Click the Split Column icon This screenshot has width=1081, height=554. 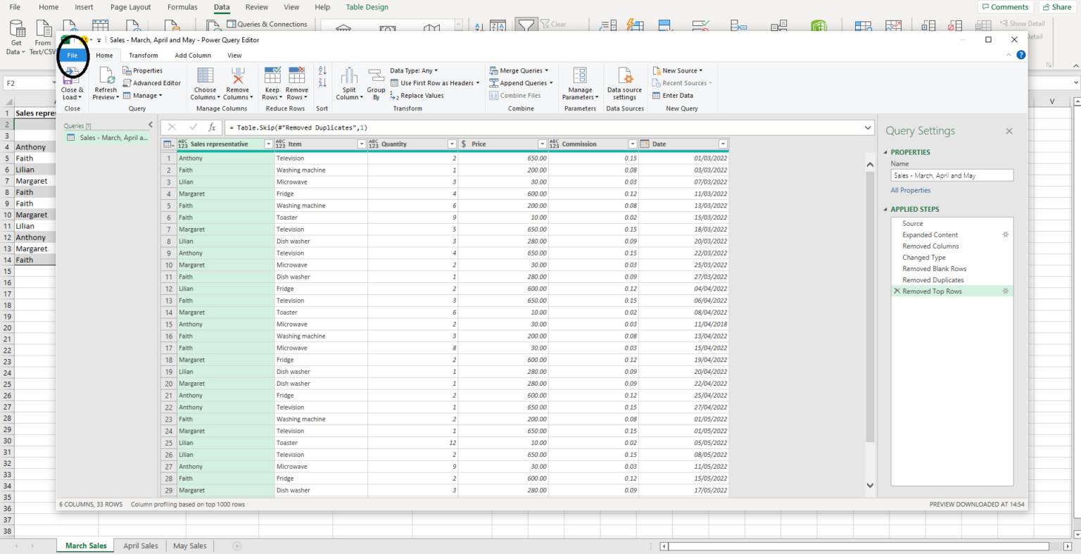pyautogui.click(x=348, y=83)
